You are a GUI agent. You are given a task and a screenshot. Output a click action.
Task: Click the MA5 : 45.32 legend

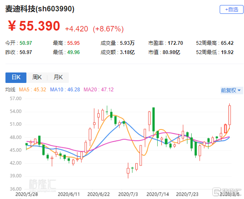(33, 90)
